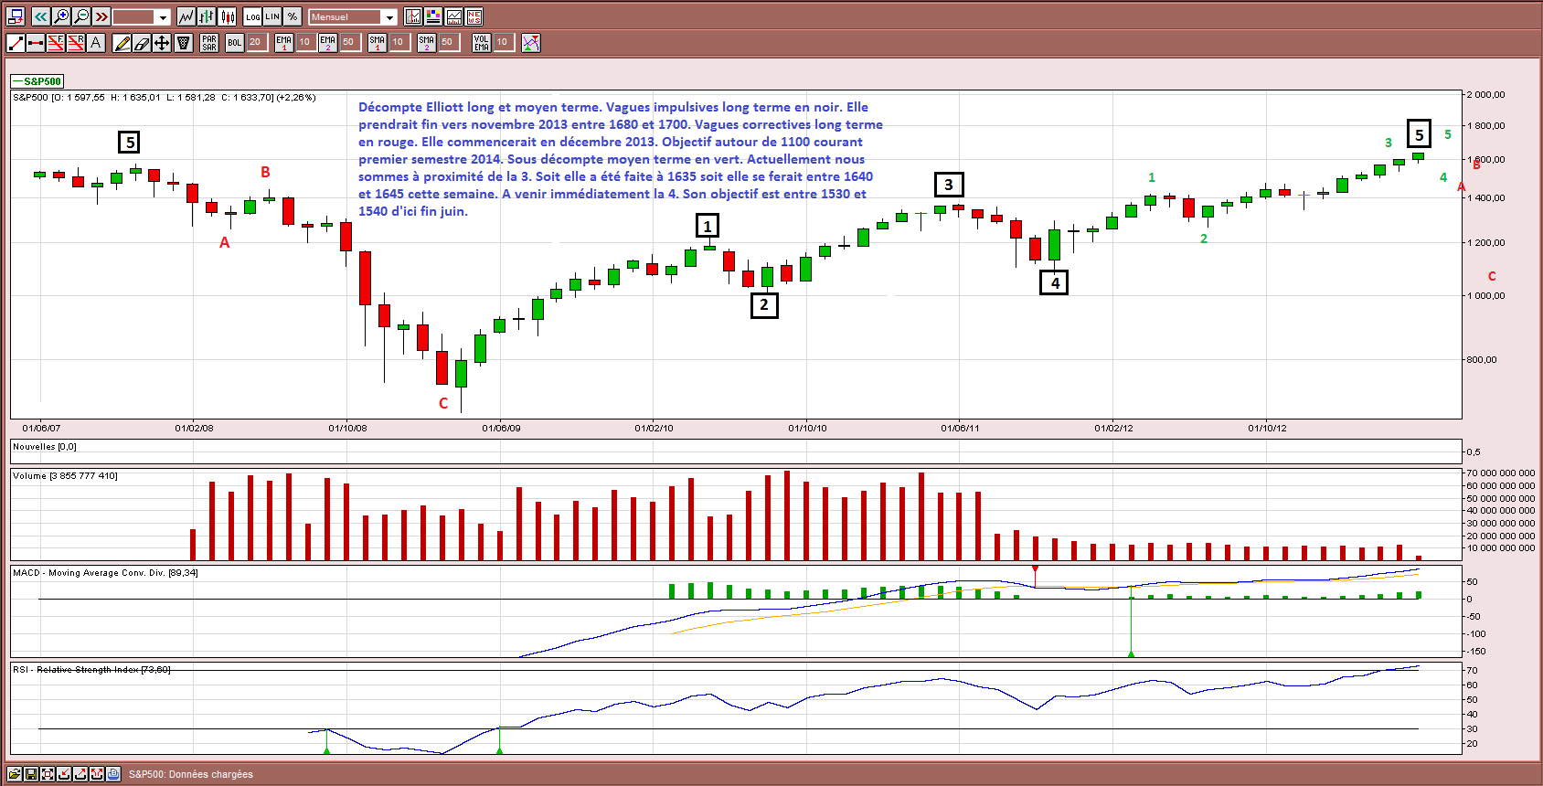Enable percent scale mode
This screenshot has width=1543, height=786.
[x=293, y=16]
